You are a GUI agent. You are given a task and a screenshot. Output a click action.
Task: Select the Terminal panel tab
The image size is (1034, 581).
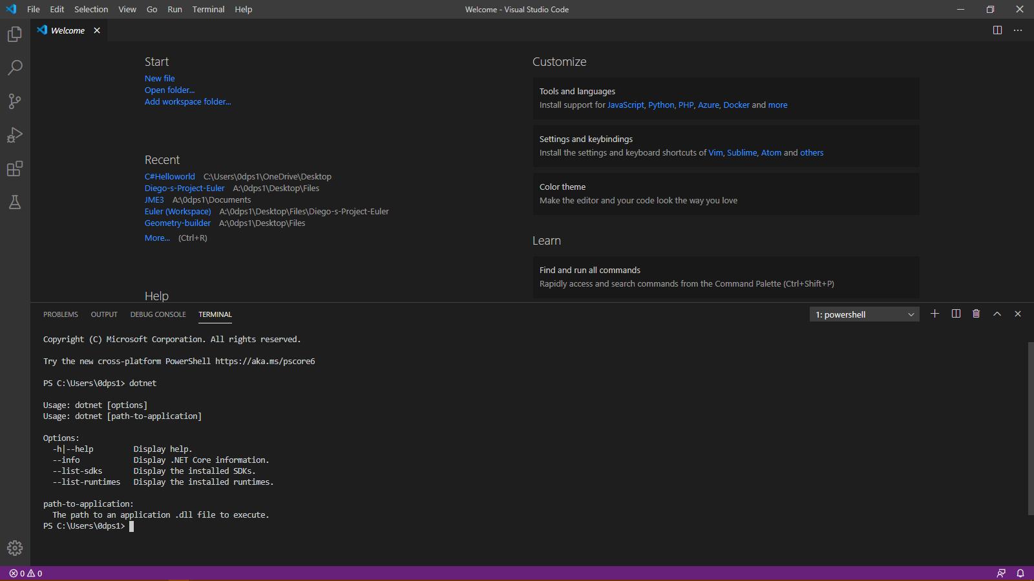point(215,314)
